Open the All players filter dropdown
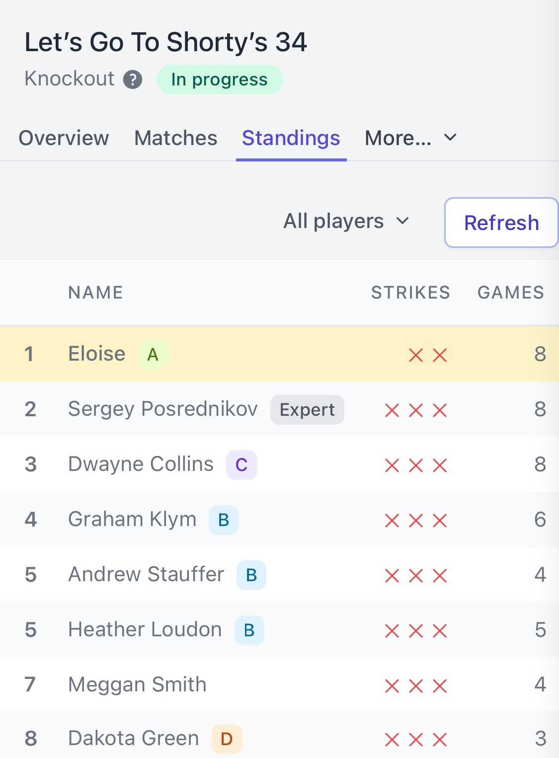The height and width of the screenshot is (758, 559). click(x=346, y=221)
